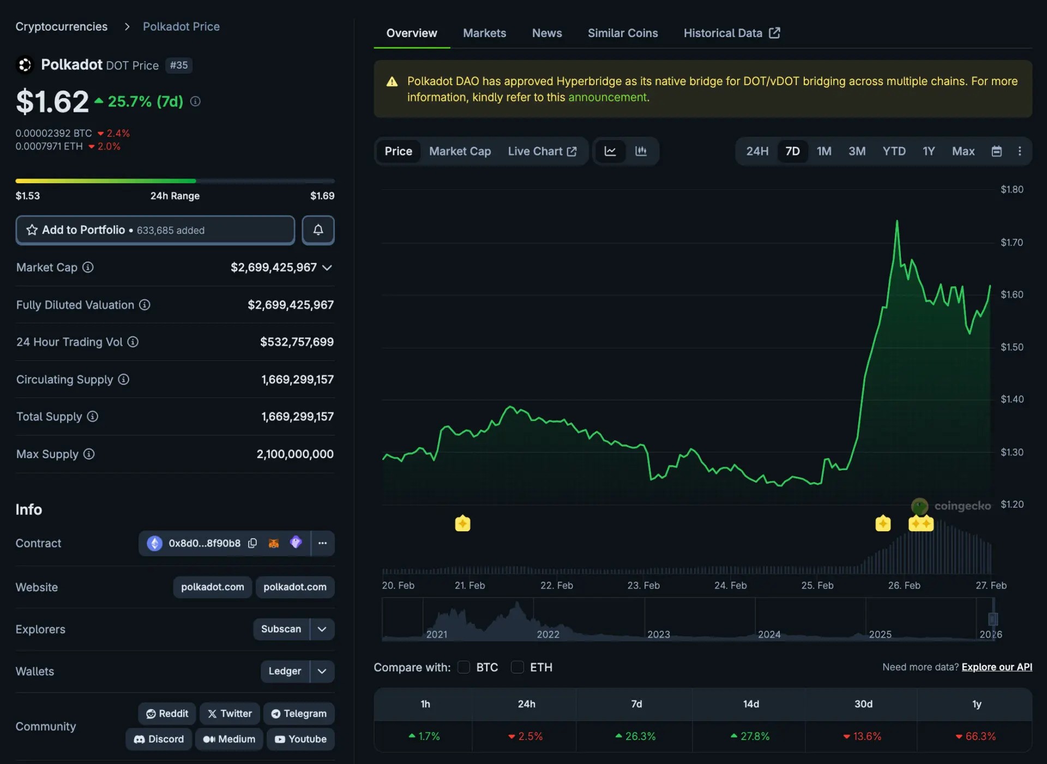This screenshot has height=764, width=1047.
Task: Open the calendar date picker icon near timeframes
Action: [996, 151]
